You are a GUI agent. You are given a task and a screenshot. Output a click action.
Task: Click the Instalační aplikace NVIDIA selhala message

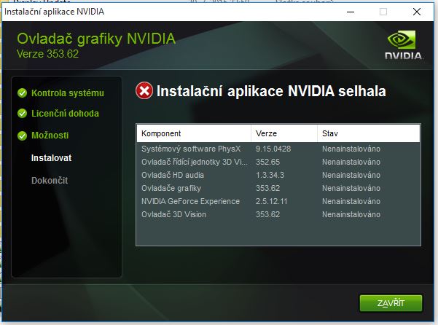pos(271,91)
